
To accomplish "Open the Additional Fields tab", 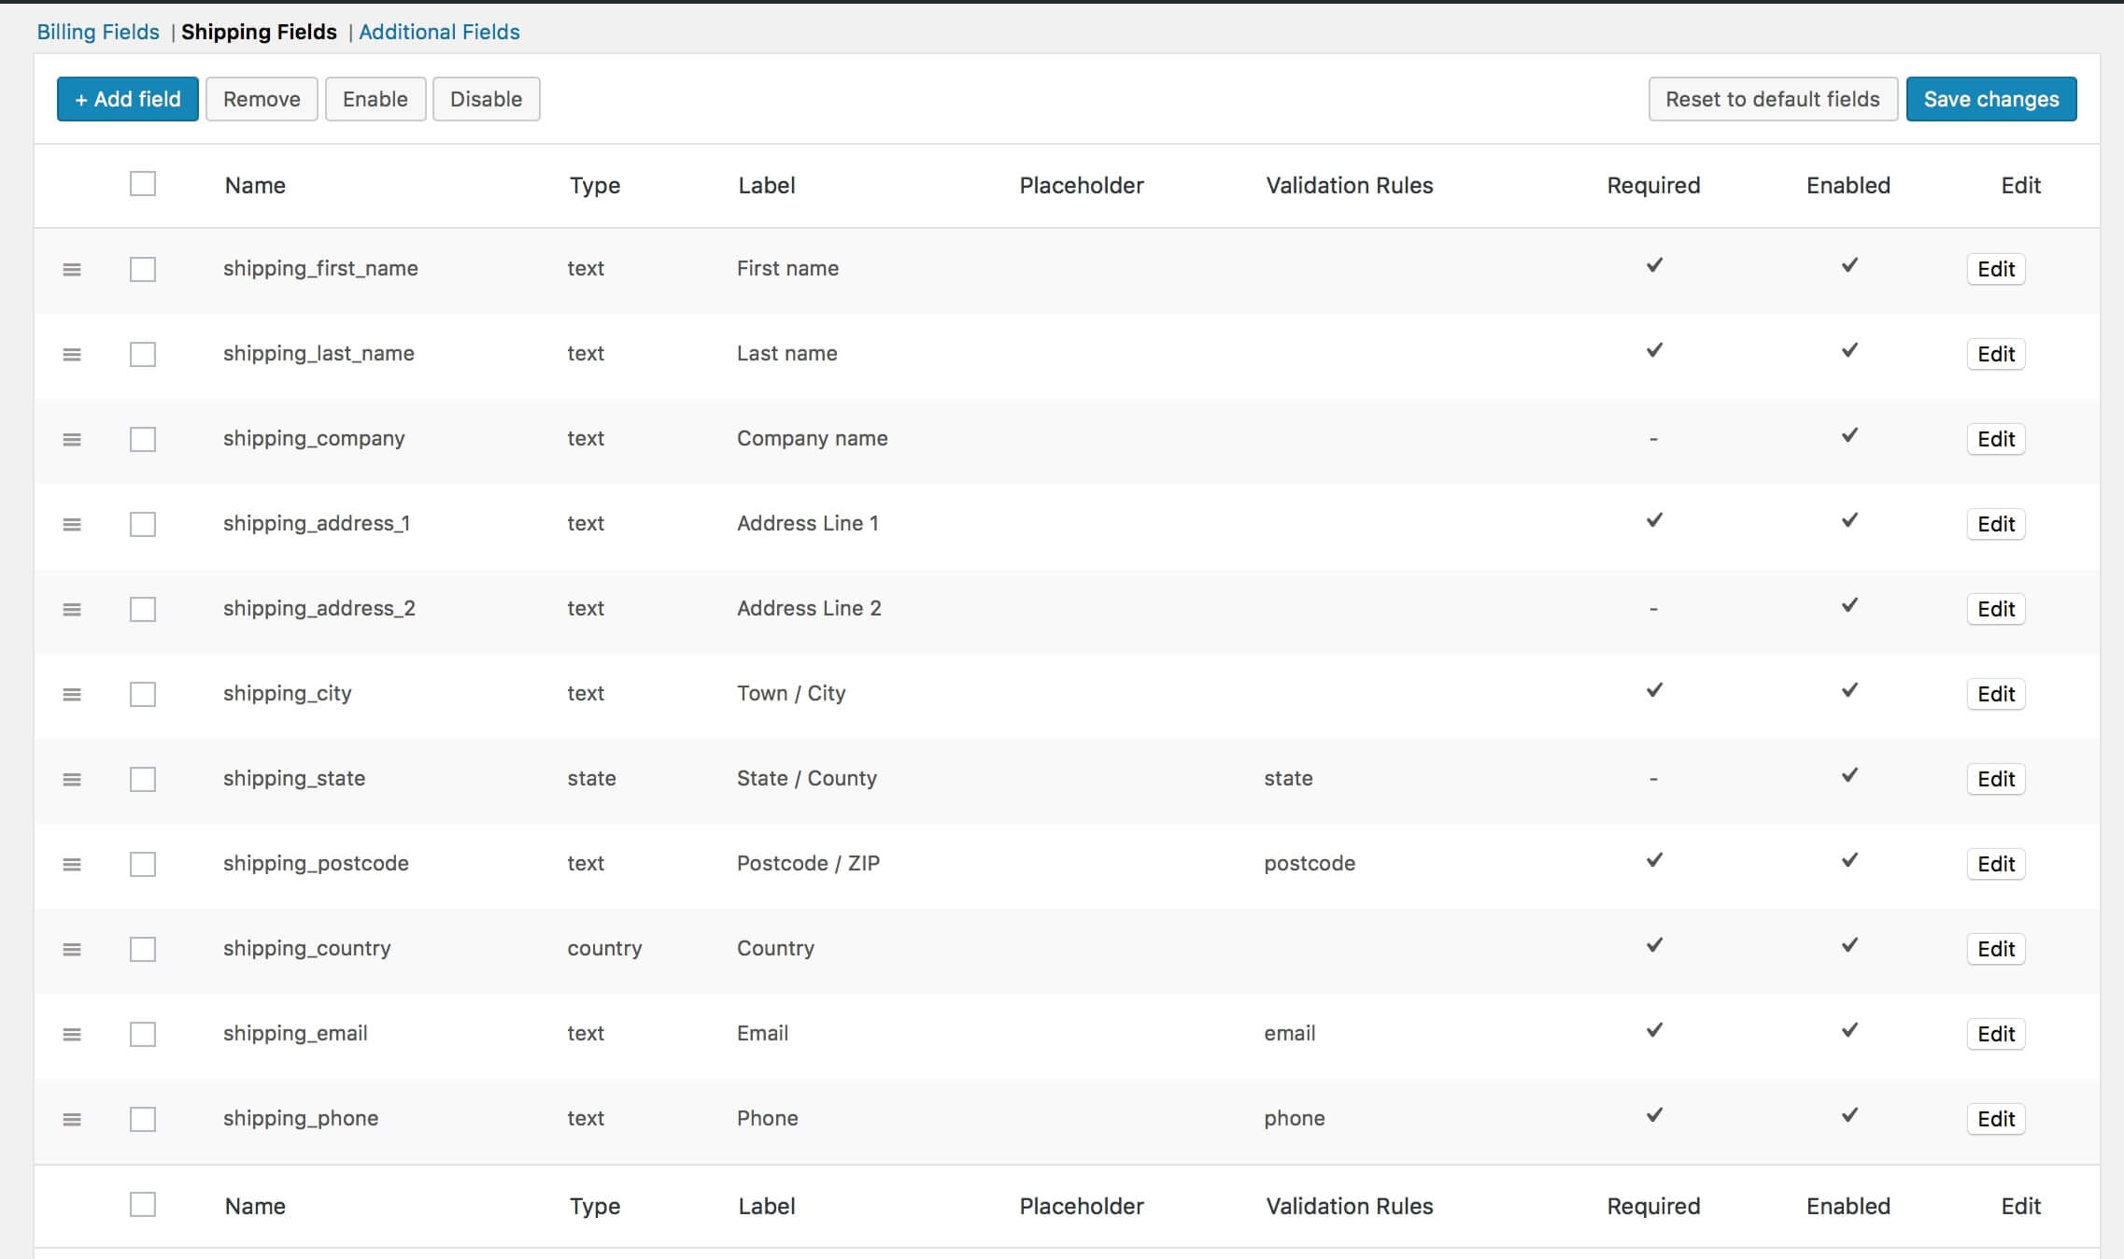I will click(439, 32).
